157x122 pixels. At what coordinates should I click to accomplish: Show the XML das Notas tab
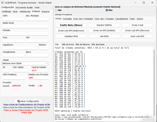[x=98, y=45]
